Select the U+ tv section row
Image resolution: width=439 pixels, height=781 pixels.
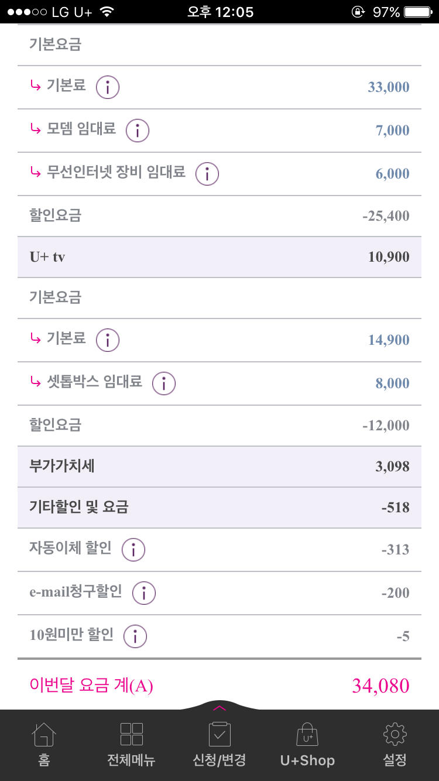220,257
